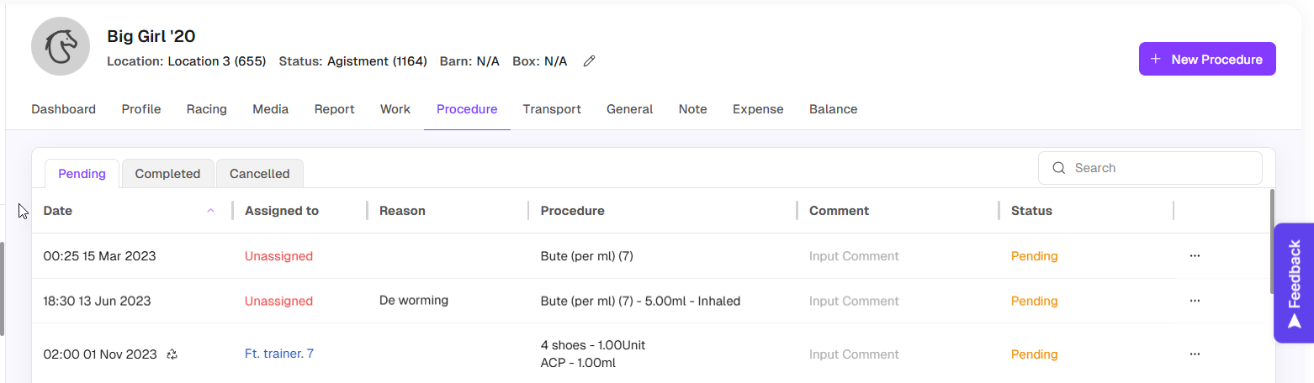
Task: Switch to the Cancelled tab
Action: coord(259,174)
